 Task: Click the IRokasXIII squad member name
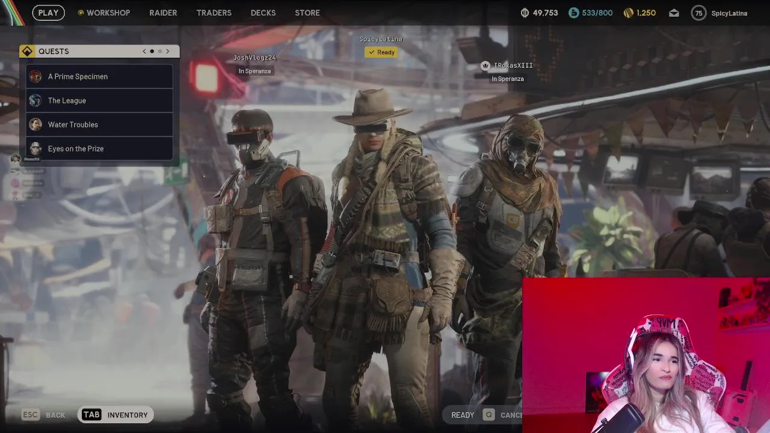pyautogui.click(x=513, y=66)
